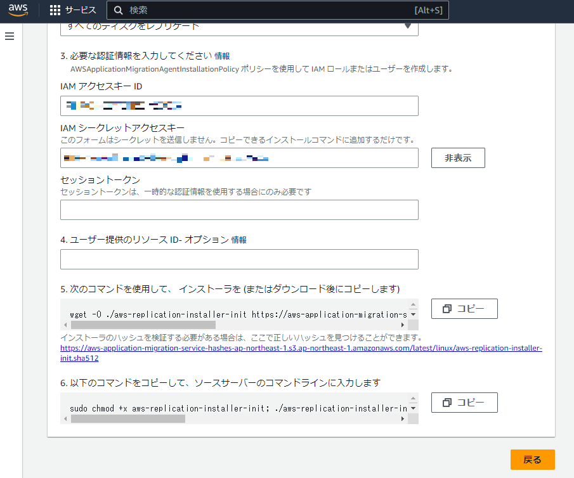Open 情報 link for resource ID option
The width and height of the screenshot is (574, 478).
239,240
